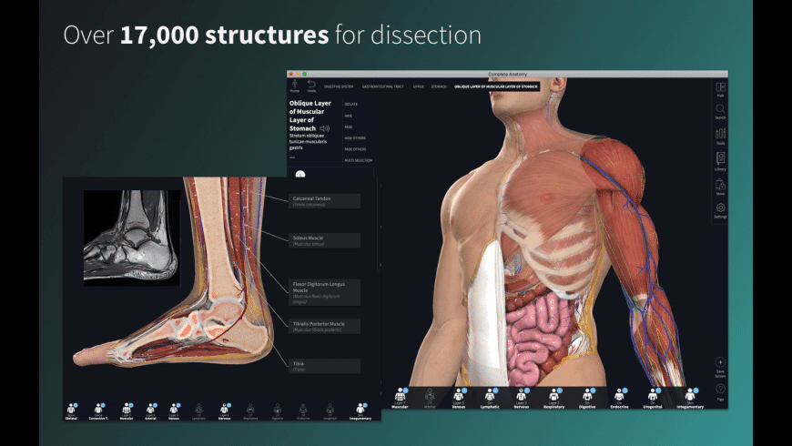
Task: Open Digestive System breadcrumb
Action: click(339, 86)
